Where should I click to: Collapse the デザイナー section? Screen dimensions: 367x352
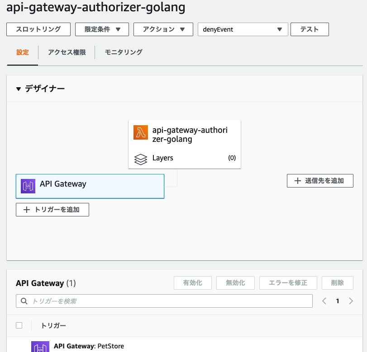click(x=19, y=89)
